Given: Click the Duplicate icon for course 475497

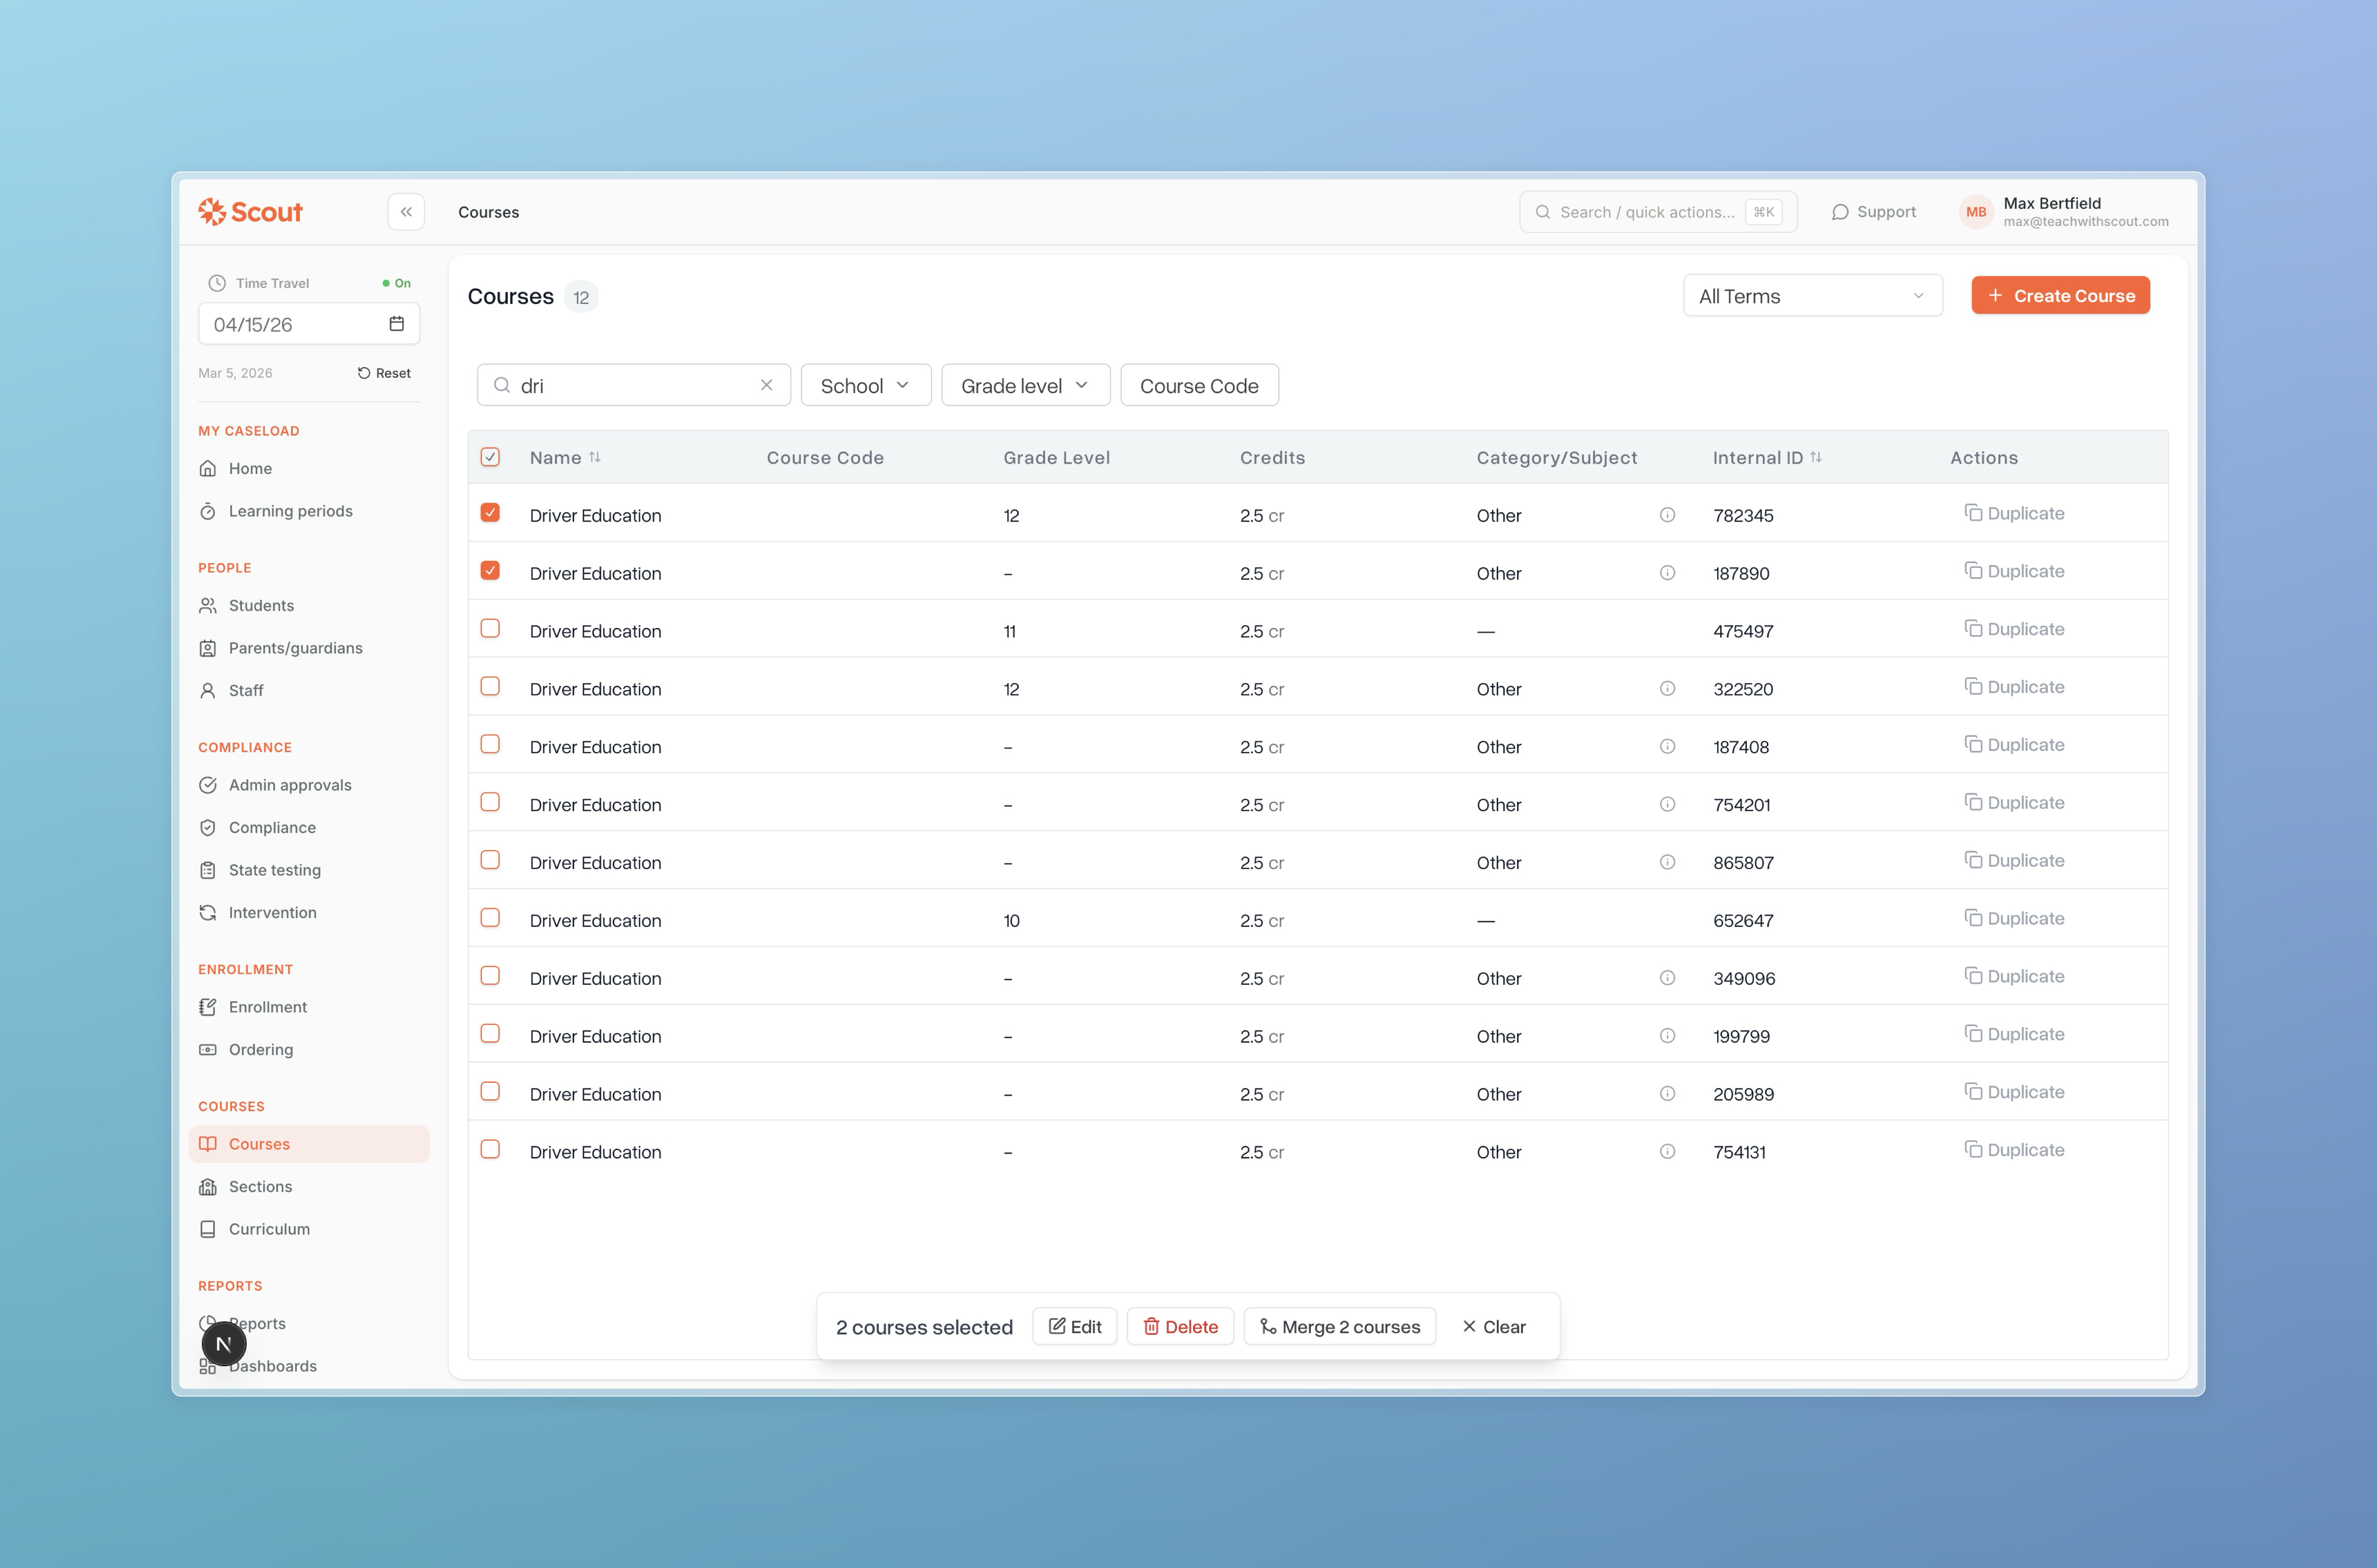Looking at the screenshot, I should (x=1973, y=629).
